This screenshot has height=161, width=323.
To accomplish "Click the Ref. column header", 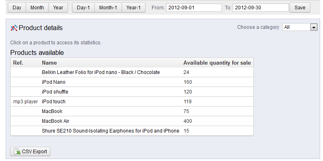I will pos(18,63).
